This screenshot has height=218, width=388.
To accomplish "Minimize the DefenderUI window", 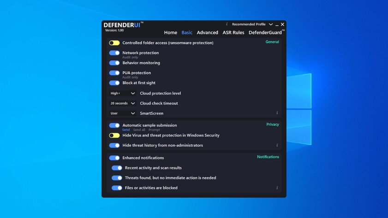I will click(x=277, y=25).
